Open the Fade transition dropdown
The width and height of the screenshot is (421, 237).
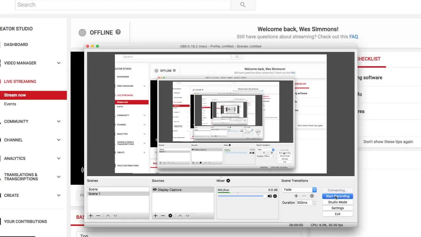[314, 190]
